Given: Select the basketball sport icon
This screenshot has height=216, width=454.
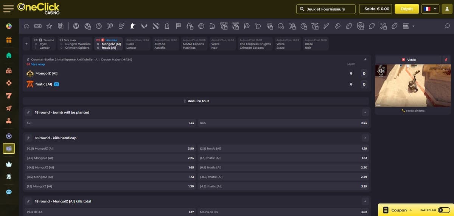Looking at the screenshot, I should point(99,26).
